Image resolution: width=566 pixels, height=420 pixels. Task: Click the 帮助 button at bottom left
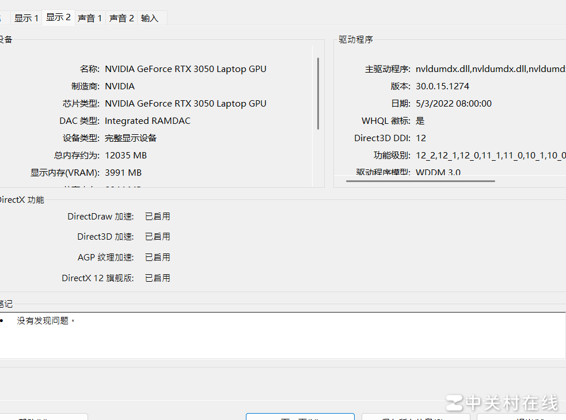coord(43,417)
